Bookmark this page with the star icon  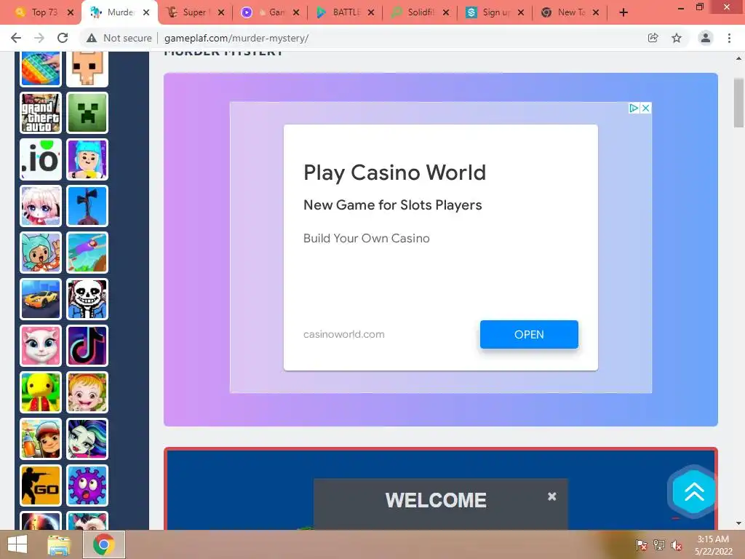[x=677, y=38]
